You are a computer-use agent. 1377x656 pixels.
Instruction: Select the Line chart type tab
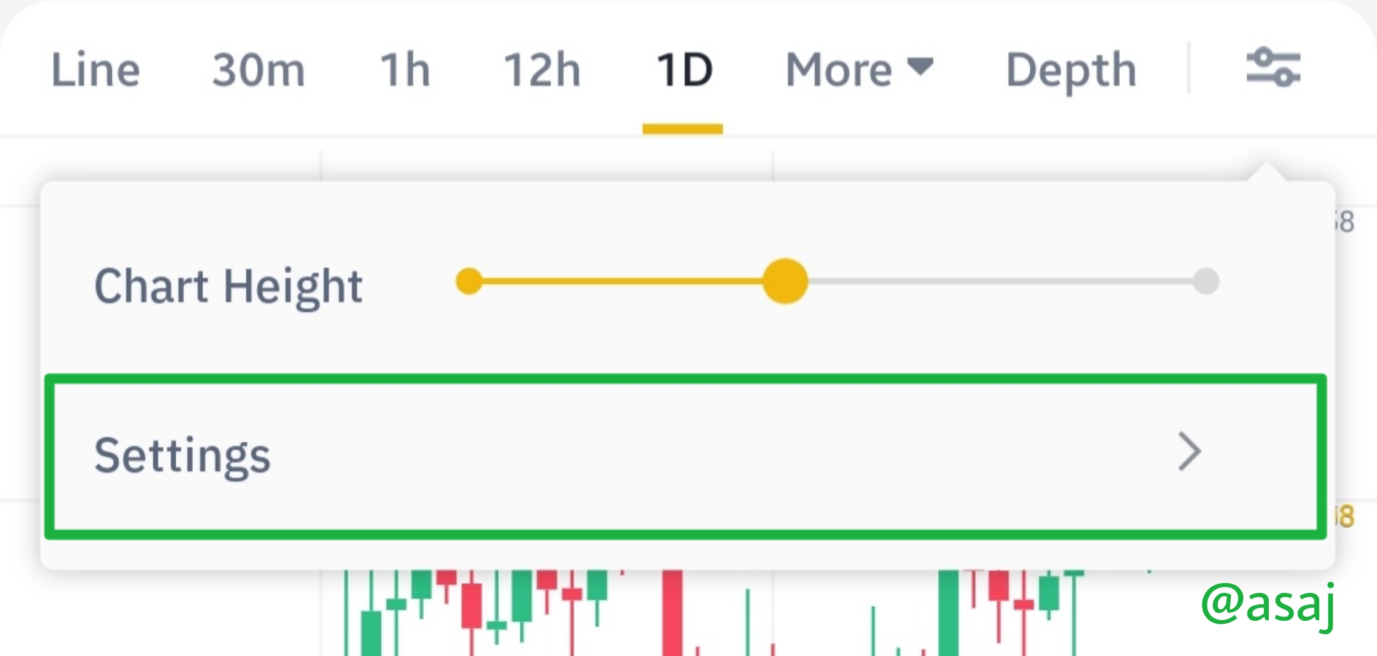click(95, 70)
